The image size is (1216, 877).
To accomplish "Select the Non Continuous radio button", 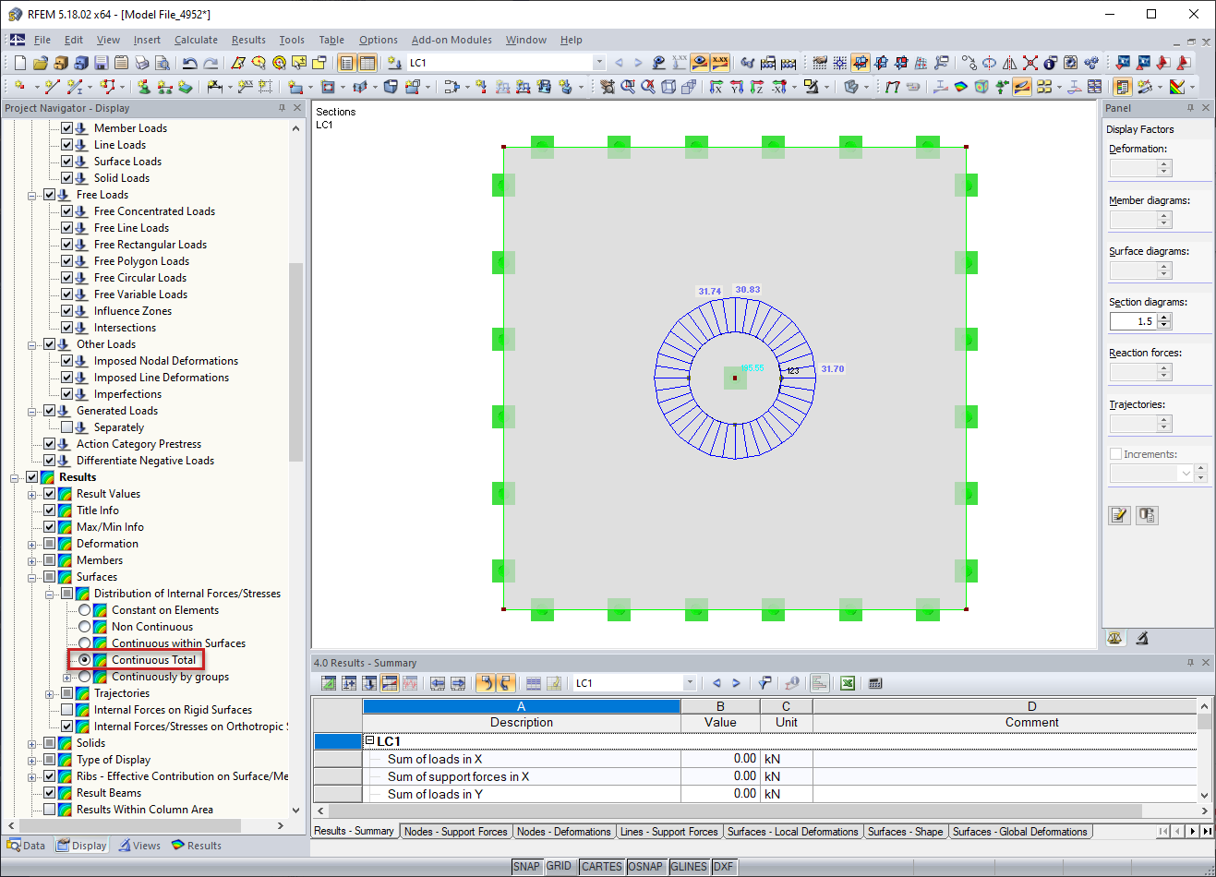I will click(x=84, y=627).
